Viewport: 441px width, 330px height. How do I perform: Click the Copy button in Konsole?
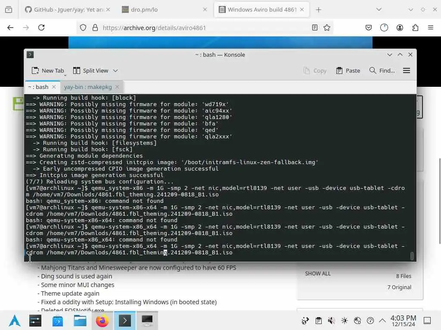tap(315, 71)
